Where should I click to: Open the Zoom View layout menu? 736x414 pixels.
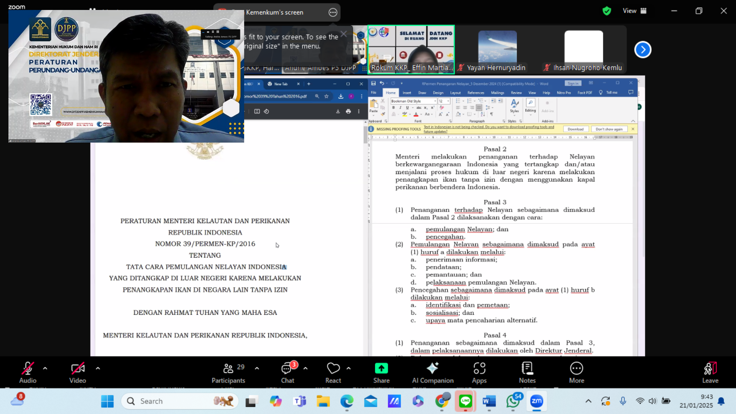coord(634,11)
